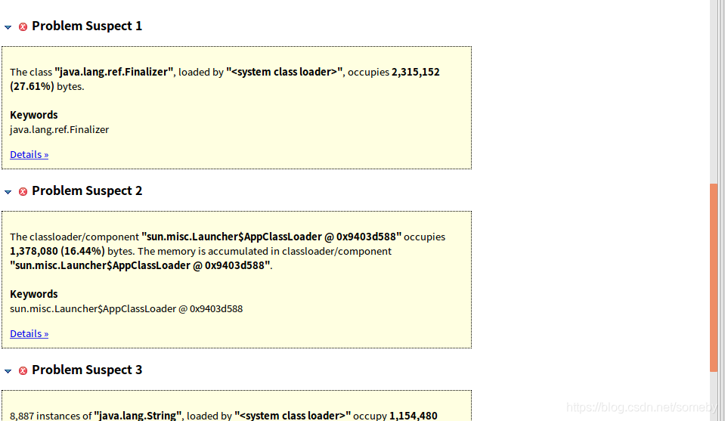Click the red error icon beside Problem Suspect 2

pos(23,191)
